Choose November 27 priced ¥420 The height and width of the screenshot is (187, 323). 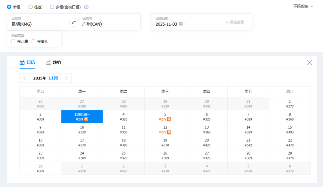pos(207,155)
